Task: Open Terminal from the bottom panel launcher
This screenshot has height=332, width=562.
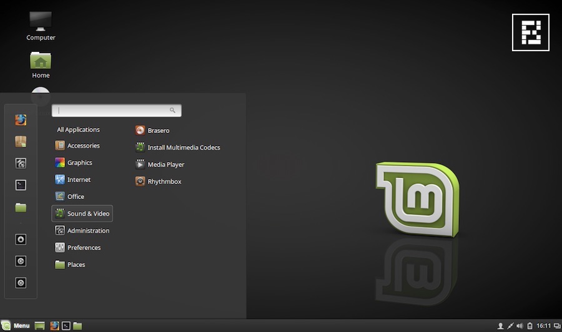Action: point(66,326)
